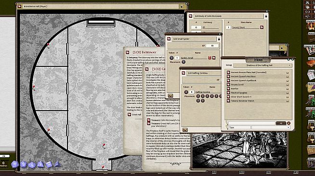Click the XP value field in Small Spider
The image size is (315, 176).
212,46
